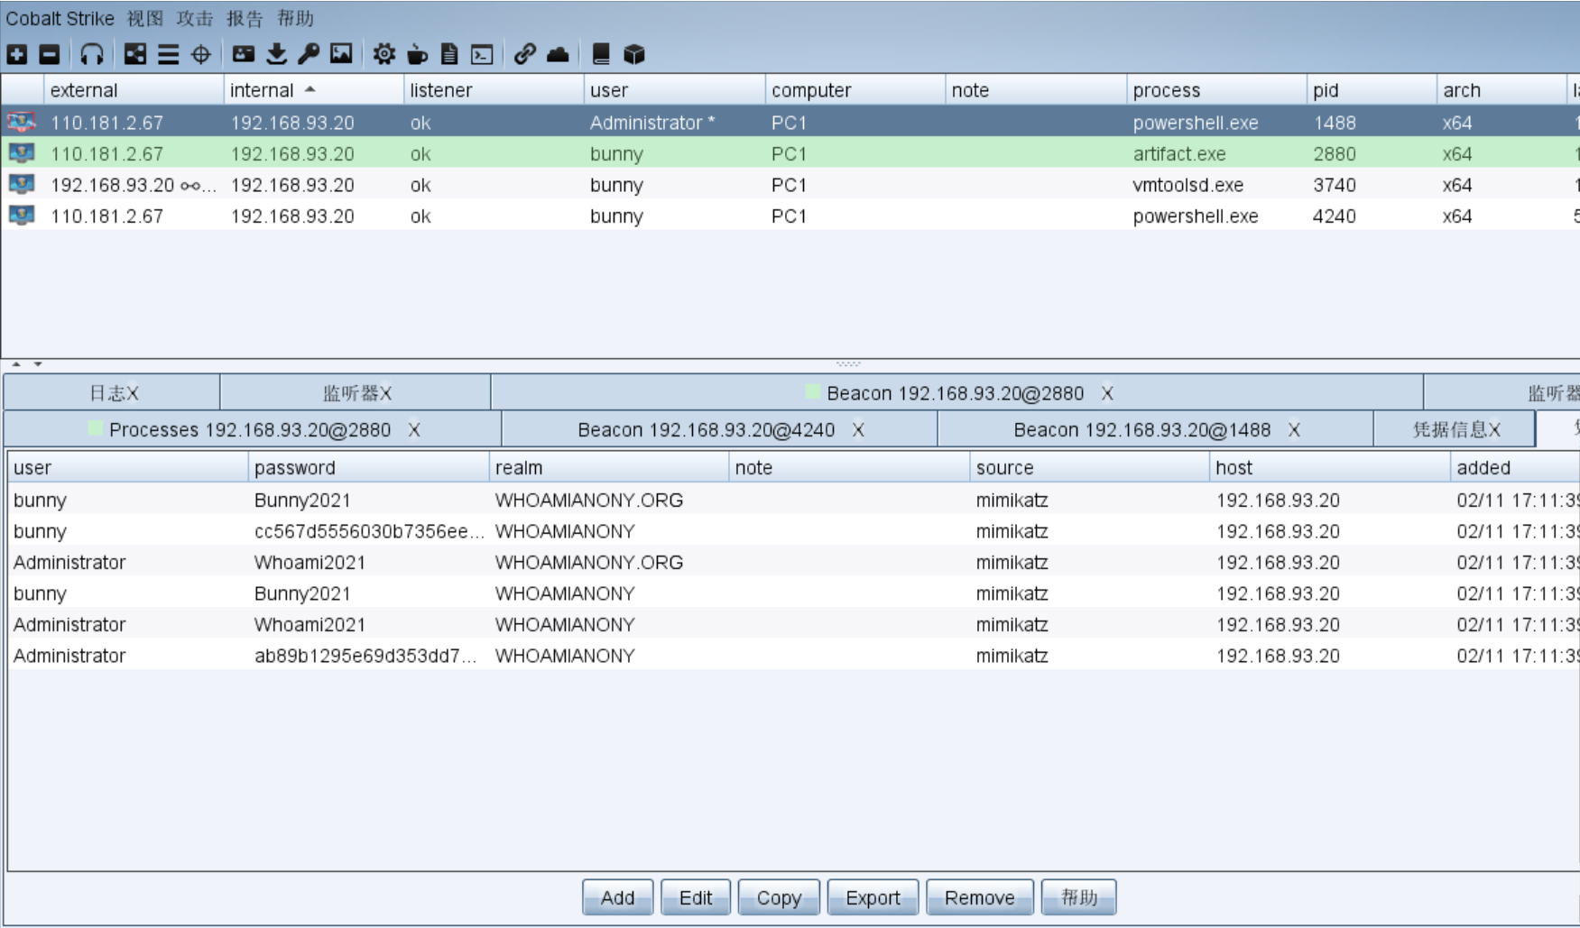The width and height of the screenshot is (1580, 928).
Task: Click the pid 4240 session's computer icon
Action: pos(22,216)
